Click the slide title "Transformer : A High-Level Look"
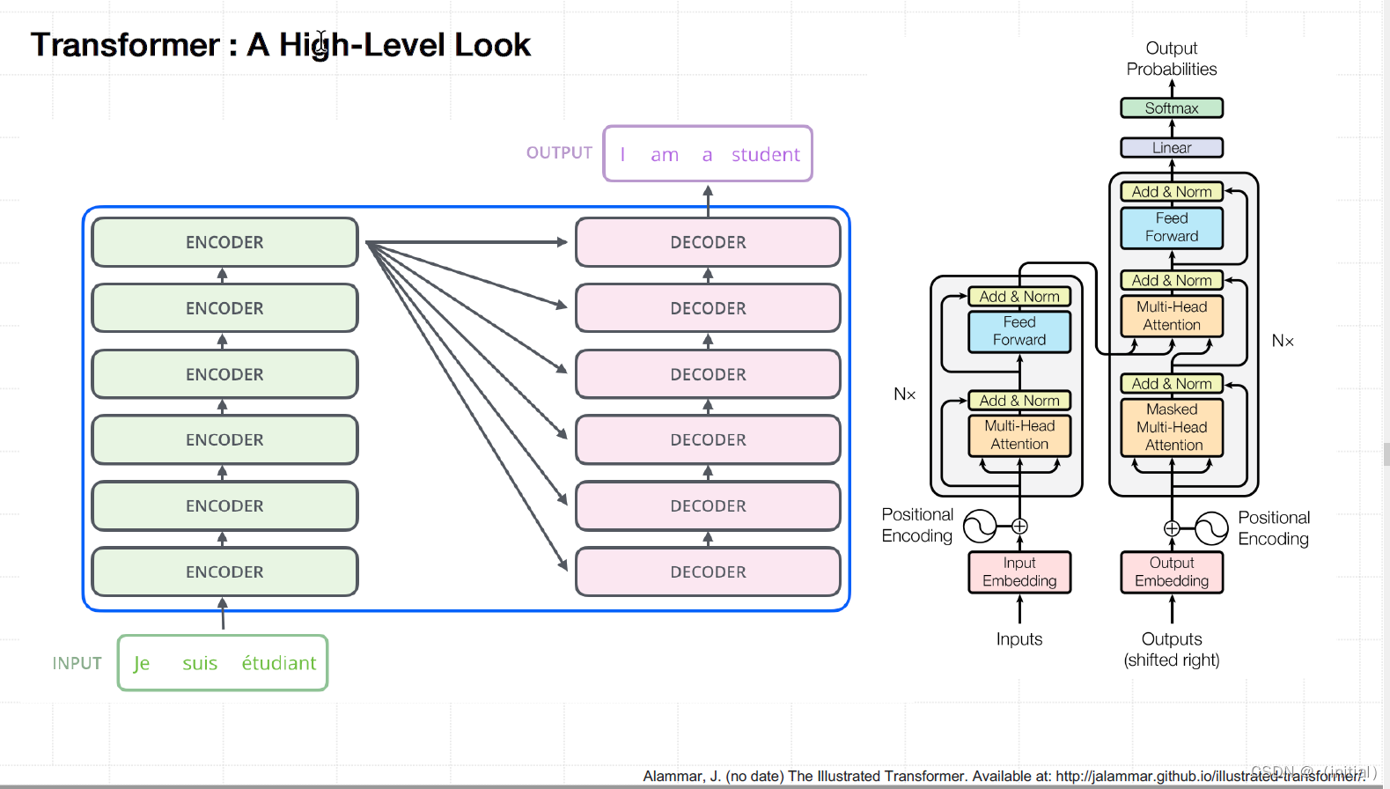1390x789 pixels. pyautogui.click(x=280, y=45)
